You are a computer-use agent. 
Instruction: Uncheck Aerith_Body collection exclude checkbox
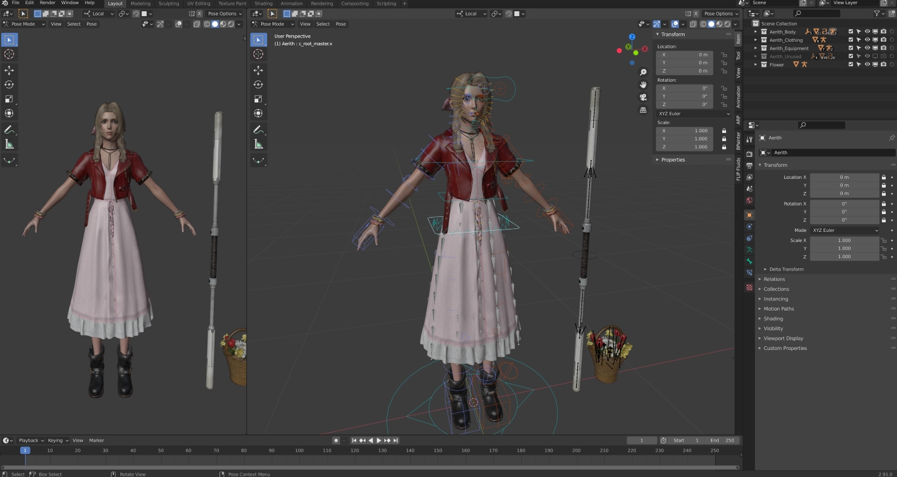(851, 32)
